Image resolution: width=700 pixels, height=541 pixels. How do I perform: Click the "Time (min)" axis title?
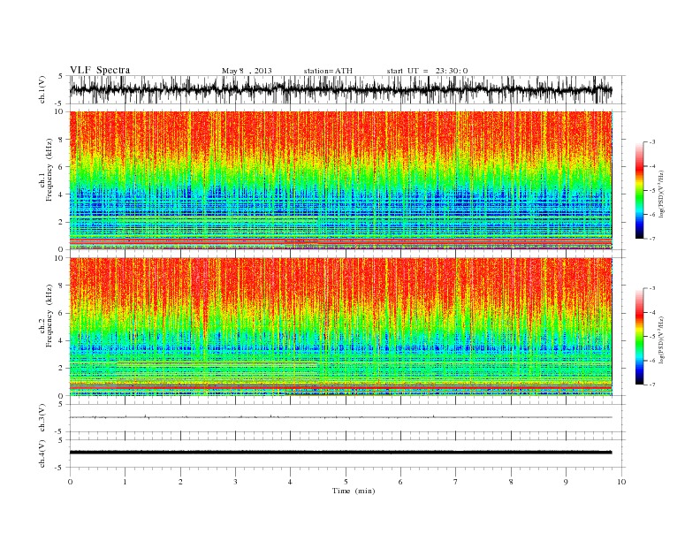[x=354, y=491]
